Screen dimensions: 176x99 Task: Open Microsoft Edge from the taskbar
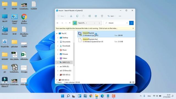pos(102,96)
